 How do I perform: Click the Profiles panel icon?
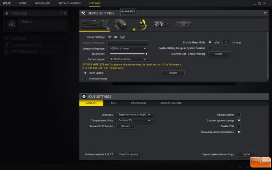pyautogui.click(x=7, y=13)
